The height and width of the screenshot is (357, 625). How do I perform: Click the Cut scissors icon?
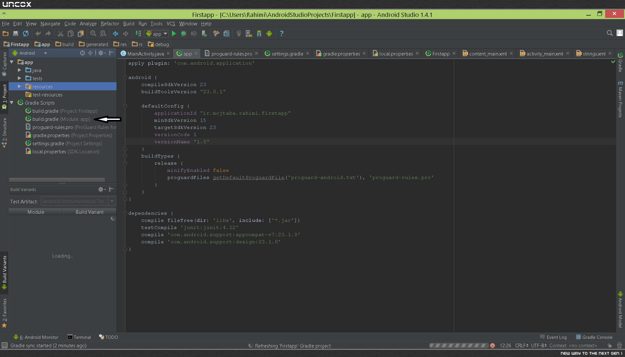[61, 33]
